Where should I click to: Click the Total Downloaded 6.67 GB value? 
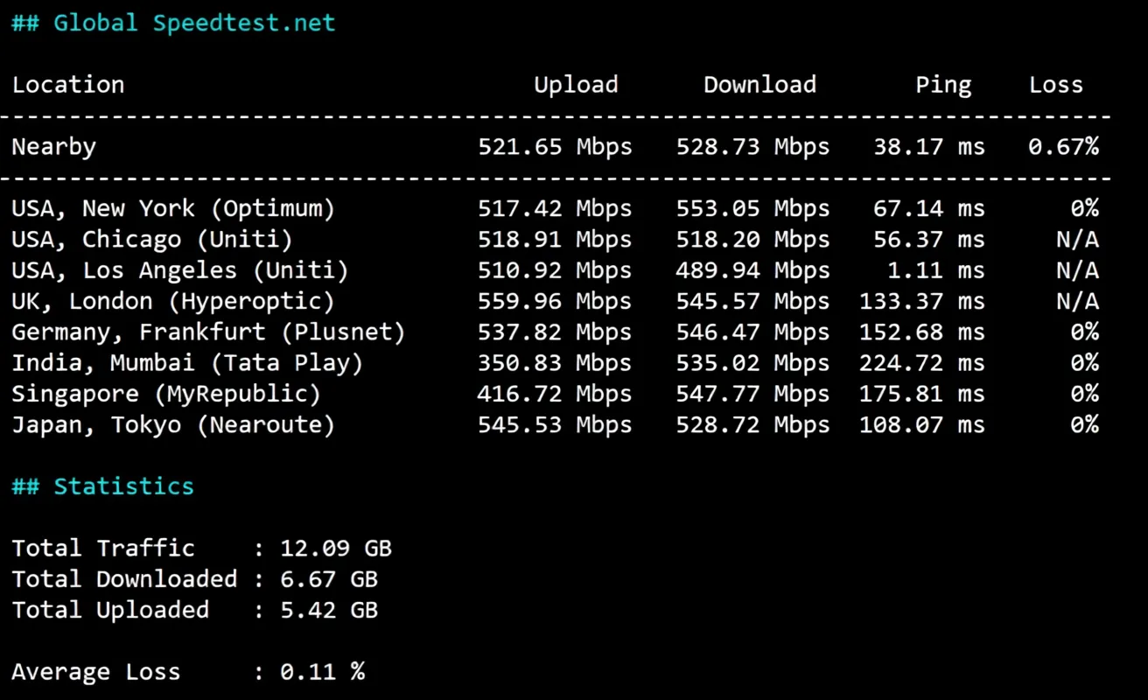(329, 579)
